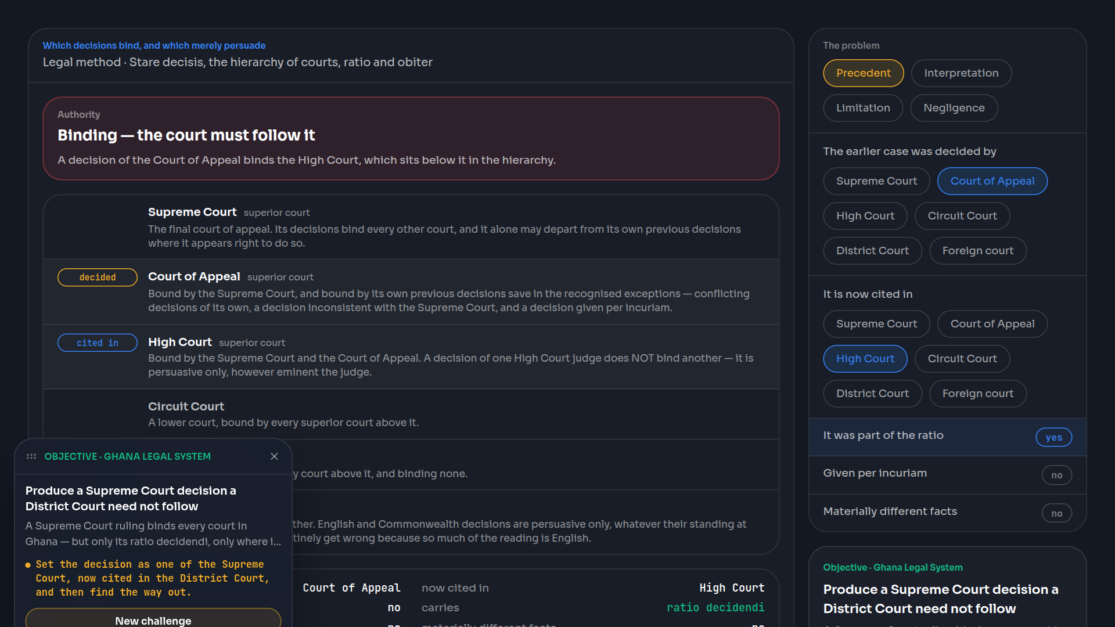Choose the Limitation problem chip
The height and width of the screenshot is (627, 1115).
(x=863, y=108)
